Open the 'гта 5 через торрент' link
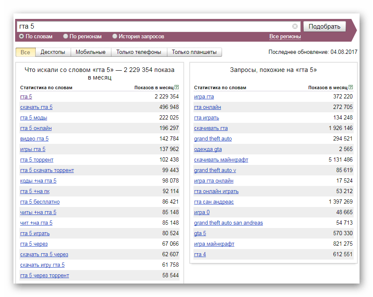 (x=45, y=276)
